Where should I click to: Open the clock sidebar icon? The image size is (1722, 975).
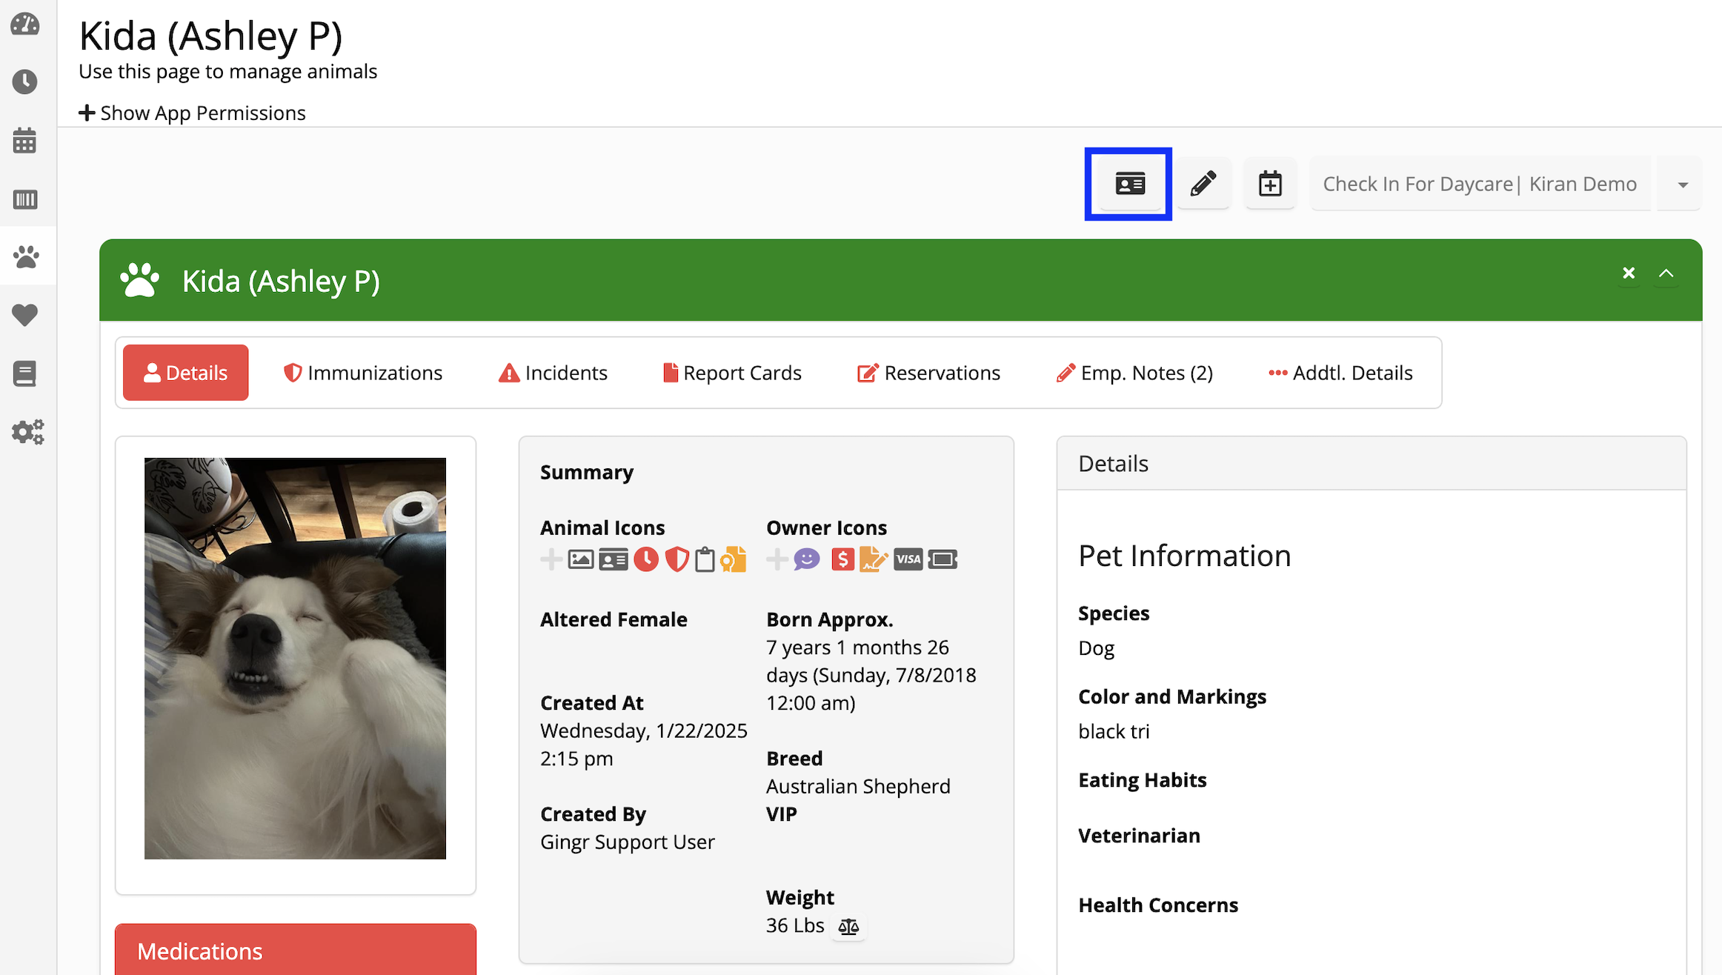(25, 81)
